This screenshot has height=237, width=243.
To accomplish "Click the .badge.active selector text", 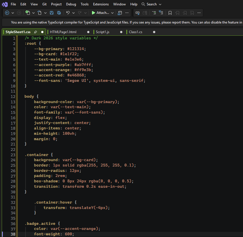I will pos(40,223).
